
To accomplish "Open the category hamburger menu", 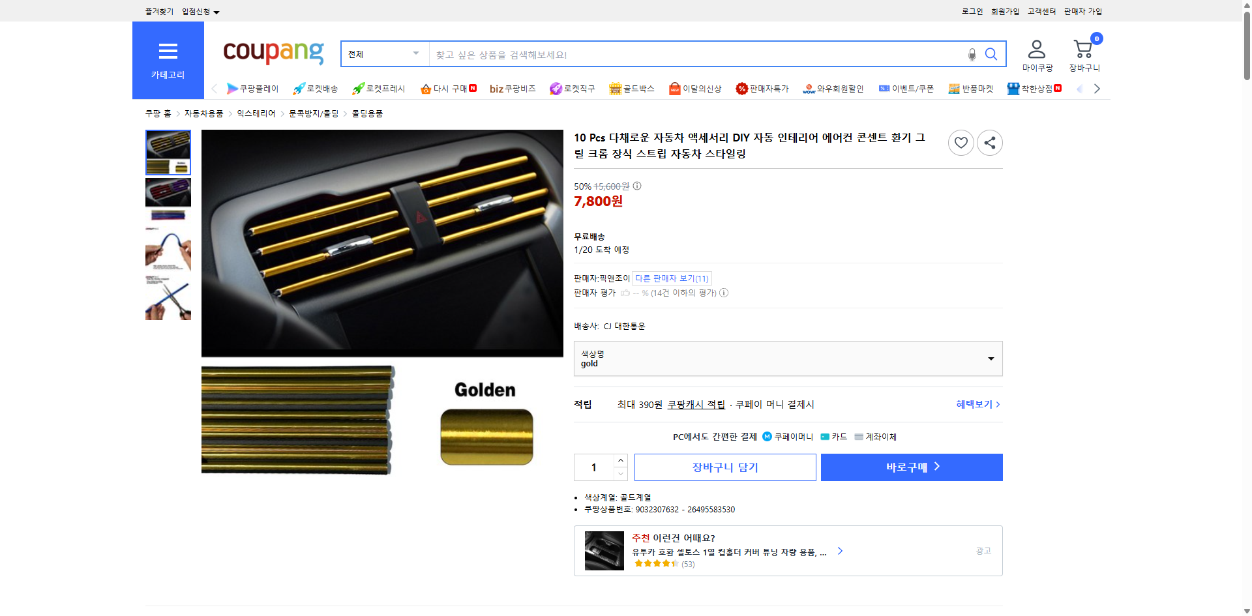I will coord(168,51).
